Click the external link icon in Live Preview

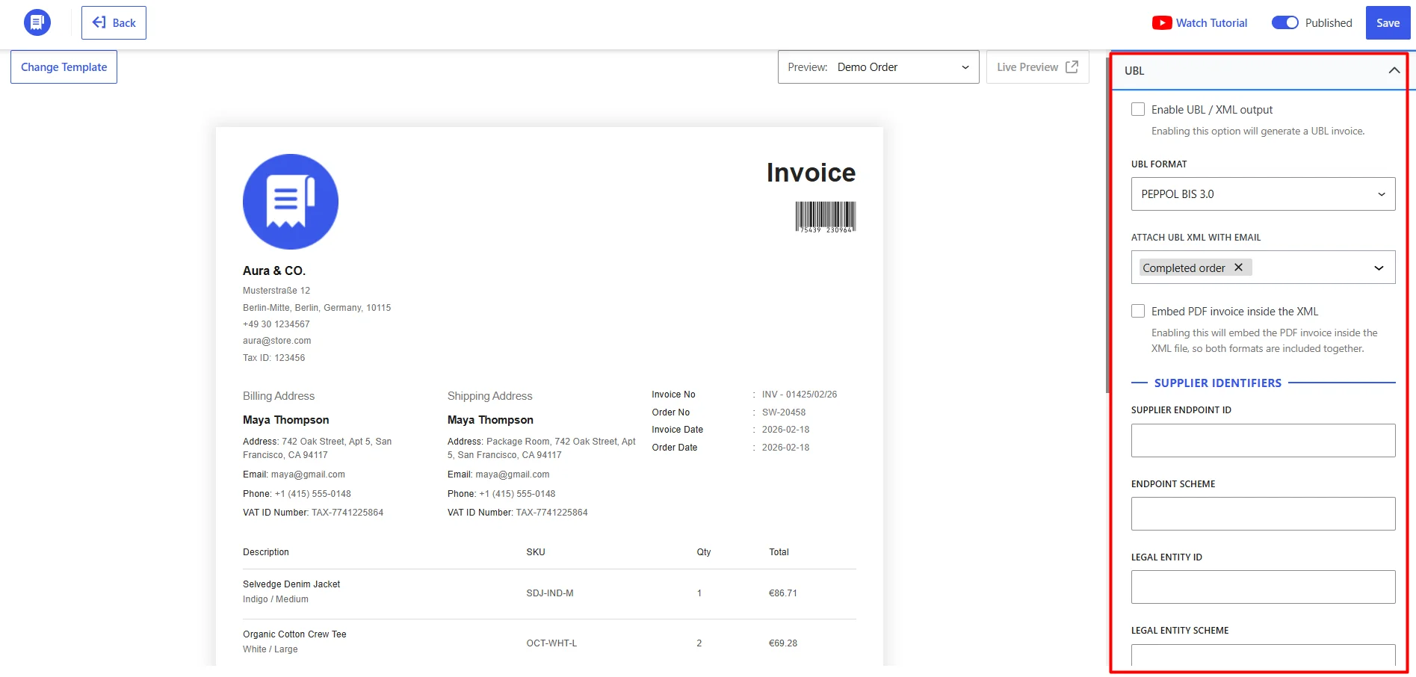click(1072, 67)
